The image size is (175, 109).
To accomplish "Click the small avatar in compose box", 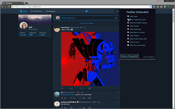I will click(58, 18).
